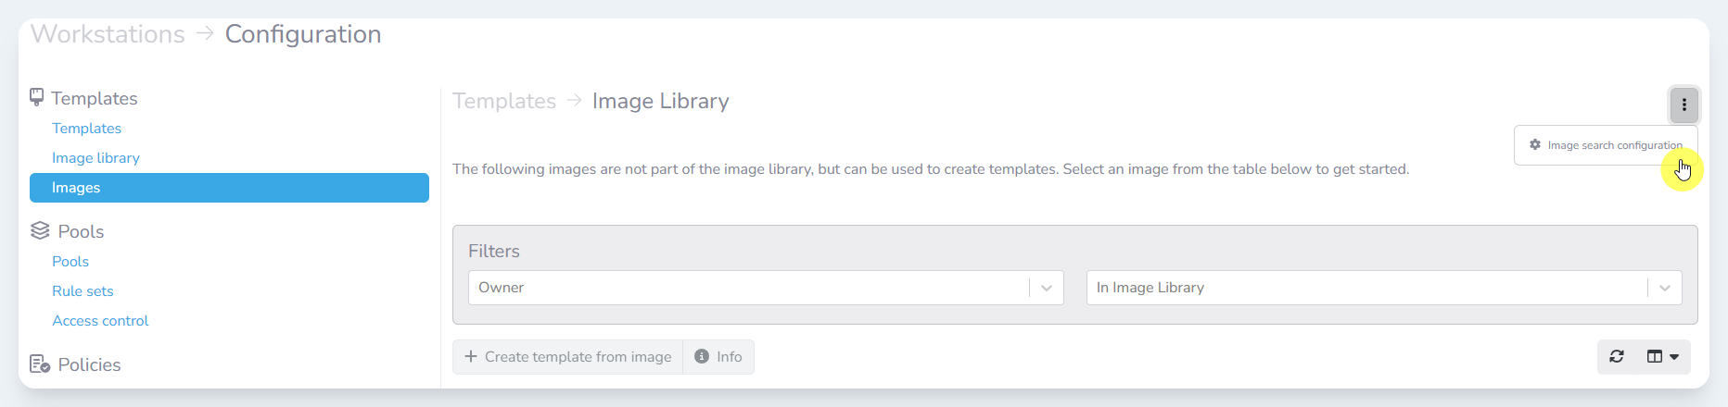1728x407 pixels.
Task: Open the three-dot more options menu
Action: (x=1684, y=105)
